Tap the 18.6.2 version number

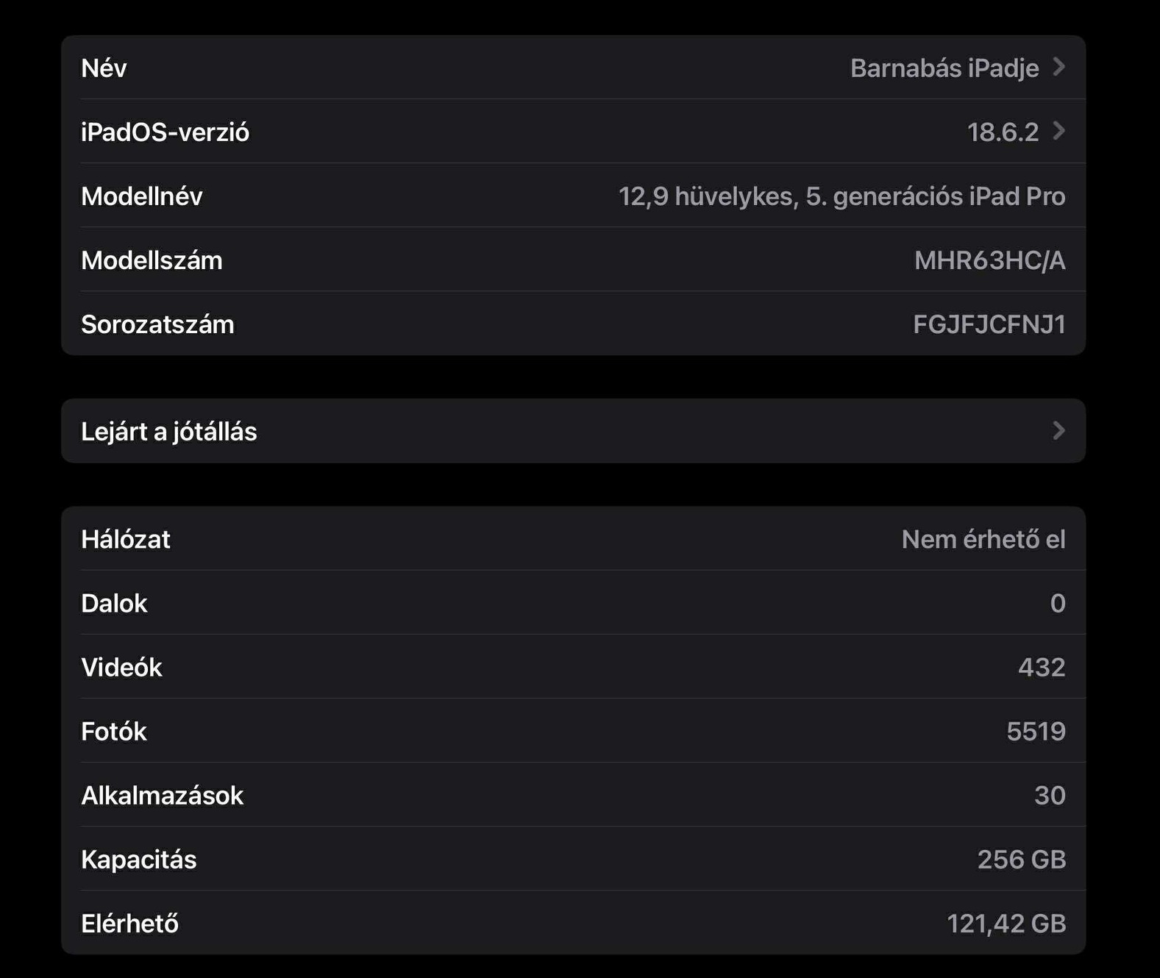point(1003,132)
